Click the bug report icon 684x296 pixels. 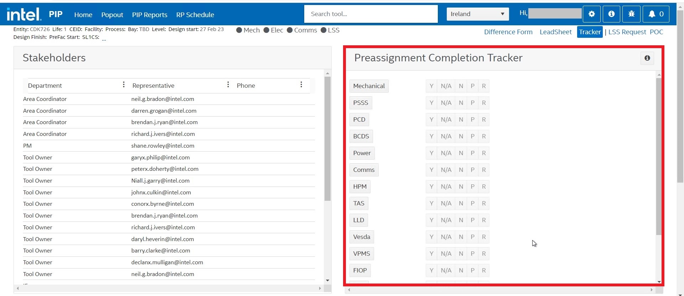point(631,14)
